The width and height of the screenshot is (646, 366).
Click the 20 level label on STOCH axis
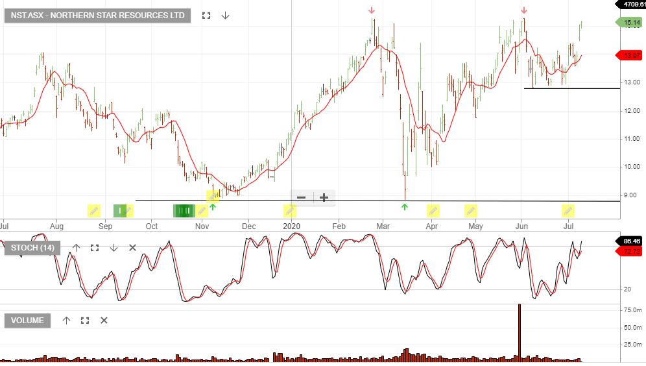point(627,289)
